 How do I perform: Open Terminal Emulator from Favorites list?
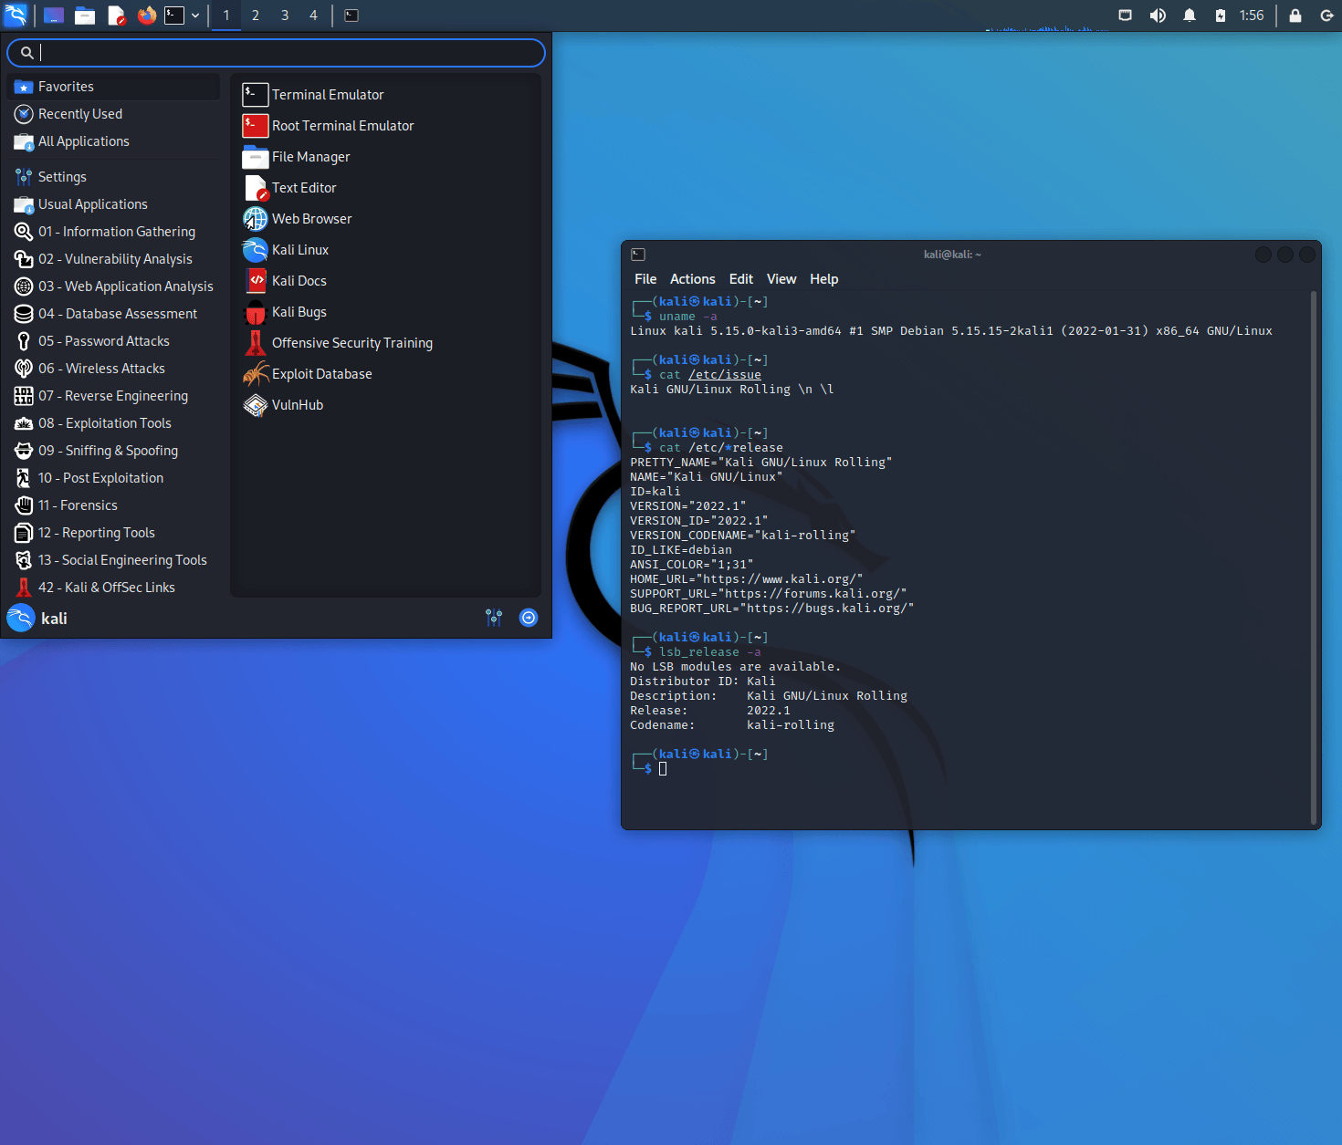(327, 95)
